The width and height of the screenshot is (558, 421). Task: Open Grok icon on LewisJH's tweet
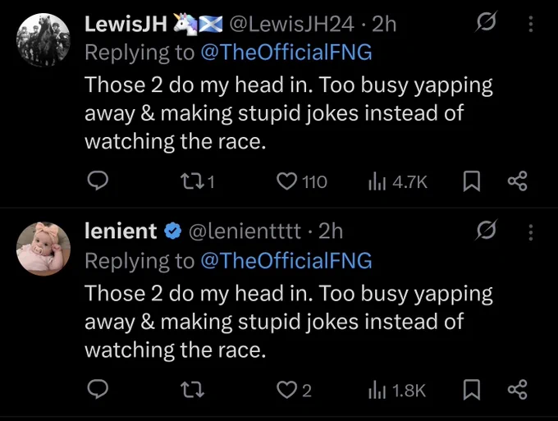(486, 21)
